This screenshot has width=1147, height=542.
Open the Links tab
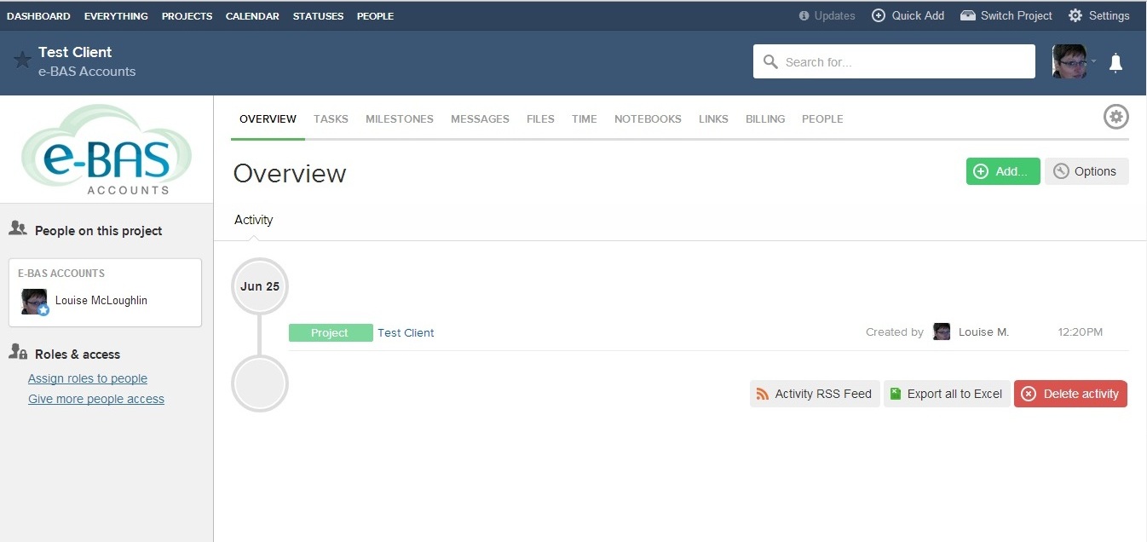point(713,119)
